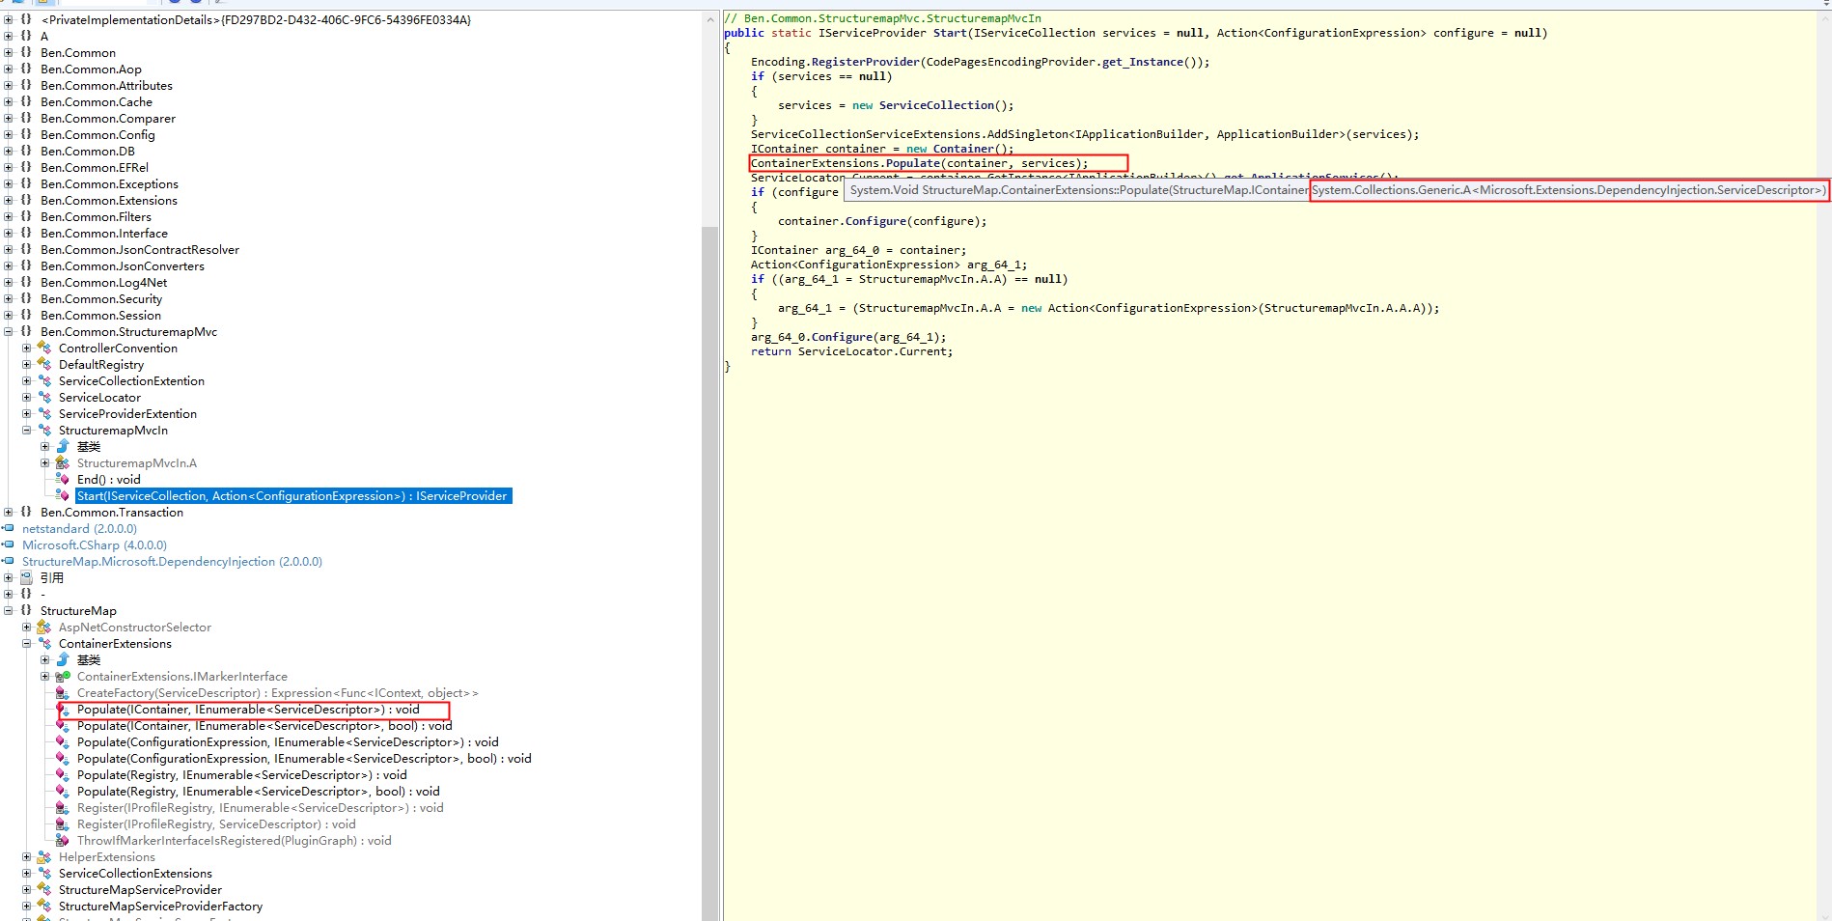Click the base types arrow icon under StructuremapMvcIn
Viewport: 1832px width, 921px height.
(63, 446)
